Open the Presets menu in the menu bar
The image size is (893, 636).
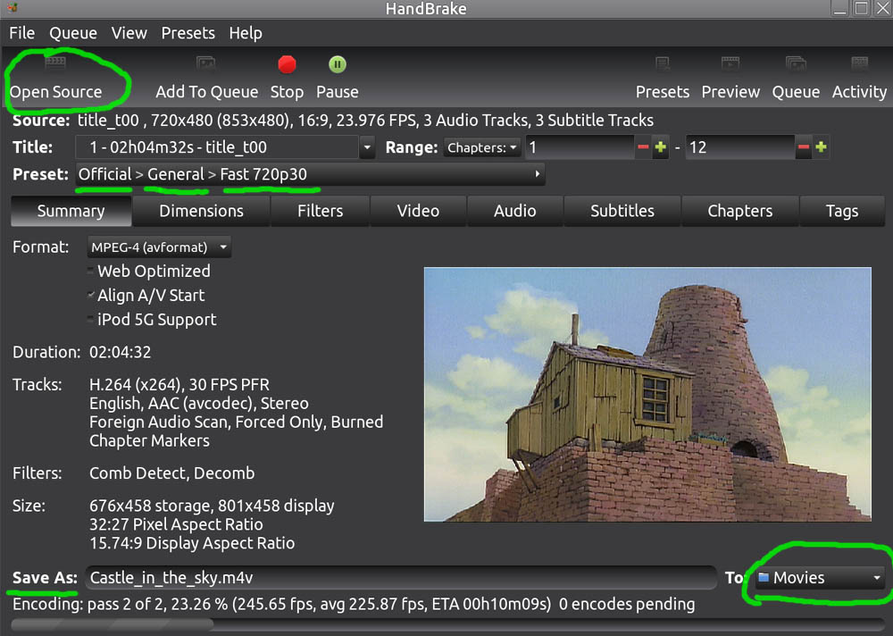coord(188,33)
